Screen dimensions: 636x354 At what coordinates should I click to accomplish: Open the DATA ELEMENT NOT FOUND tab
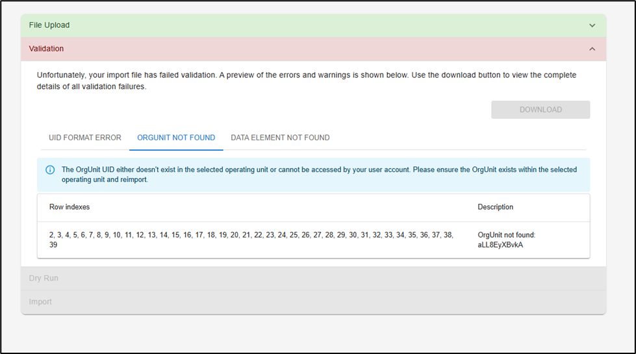[x=280, y=138]
